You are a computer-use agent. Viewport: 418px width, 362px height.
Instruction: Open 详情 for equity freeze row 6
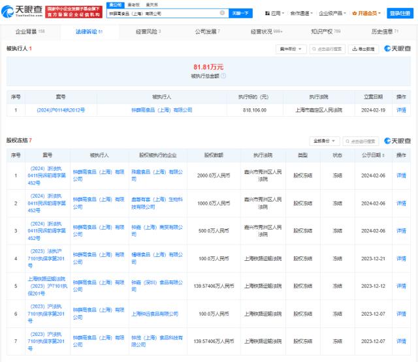tap(401, 314)
